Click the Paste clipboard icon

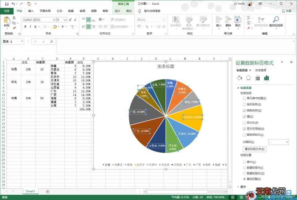coord(7,20)
